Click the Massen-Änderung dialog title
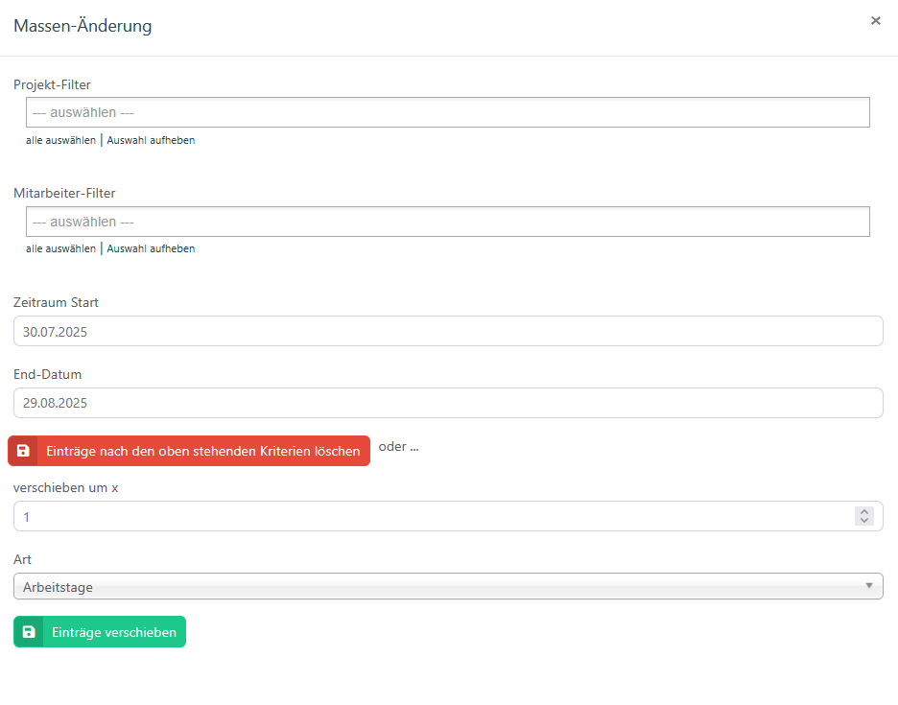Image resolution: width=898 pixels, height=705 pixels. pyautogui.click(x=83, y=26)
